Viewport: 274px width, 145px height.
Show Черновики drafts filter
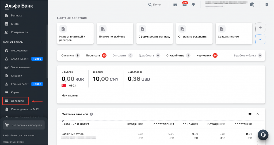tap(207, 56)
